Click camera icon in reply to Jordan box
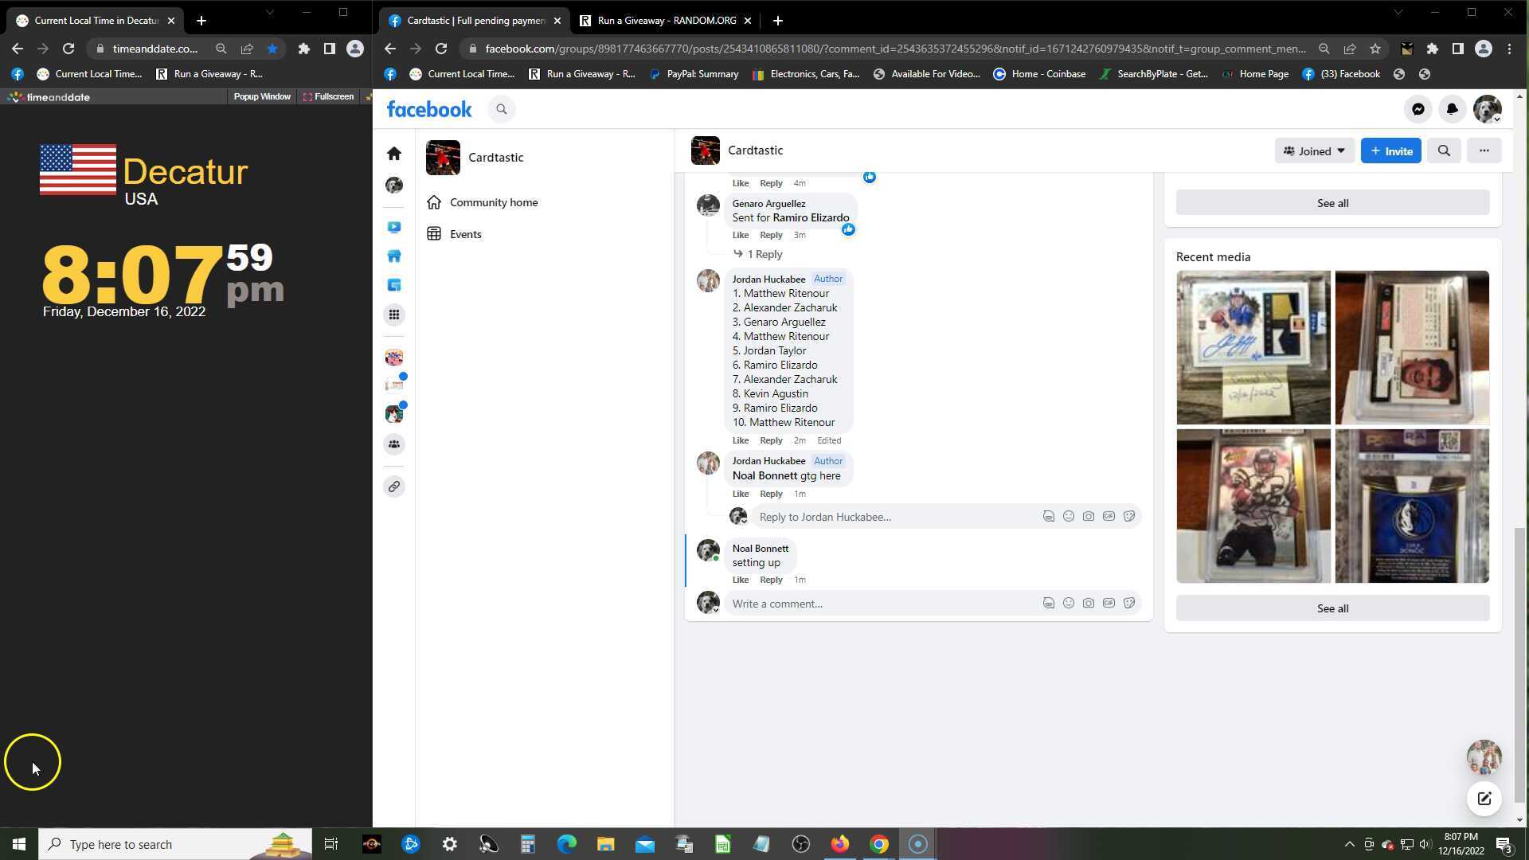The width and height of the screenshot is (1529, 860). (x=1089, y=517)
